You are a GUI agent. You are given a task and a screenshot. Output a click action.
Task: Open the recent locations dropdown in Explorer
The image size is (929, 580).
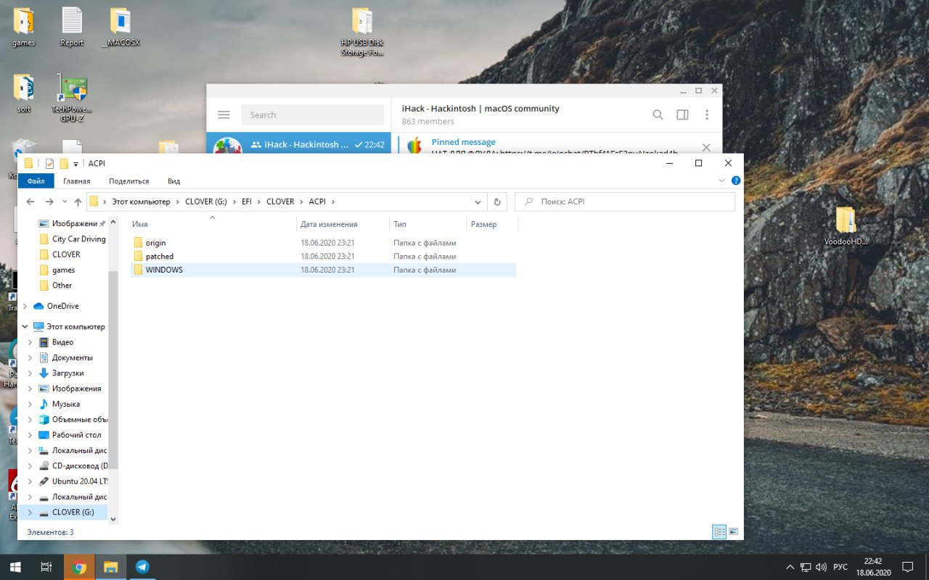pyautogui.click(x=65, y=202)
